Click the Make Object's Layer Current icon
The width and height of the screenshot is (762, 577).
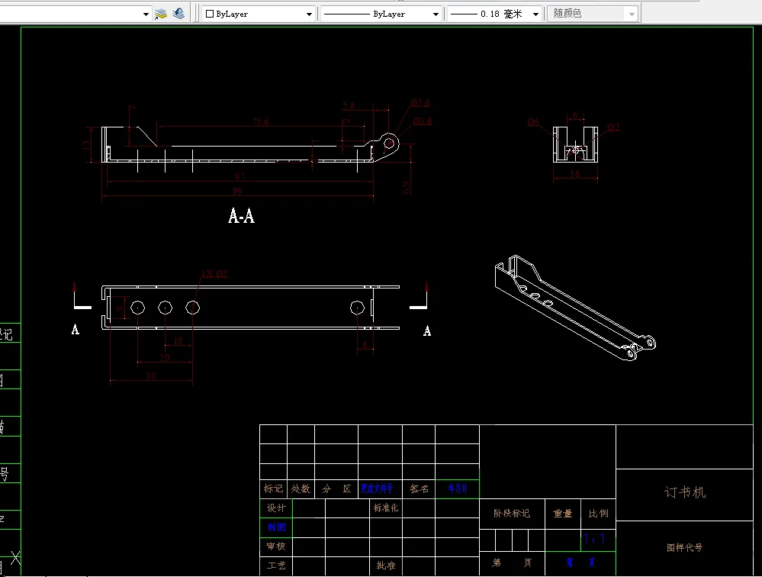point(161,14)
